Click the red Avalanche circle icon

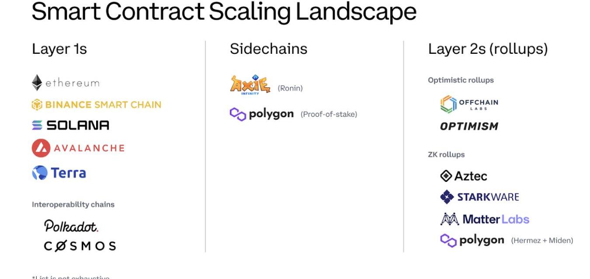[41, 148]
